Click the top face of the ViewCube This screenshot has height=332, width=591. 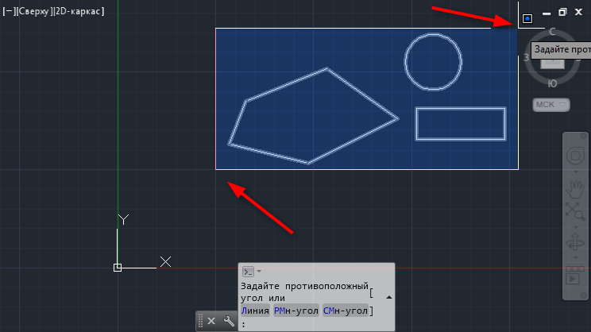[x=553, y=63]
